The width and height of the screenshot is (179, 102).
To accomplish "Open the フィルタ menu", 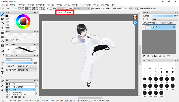I will click(x=30, y=5).
